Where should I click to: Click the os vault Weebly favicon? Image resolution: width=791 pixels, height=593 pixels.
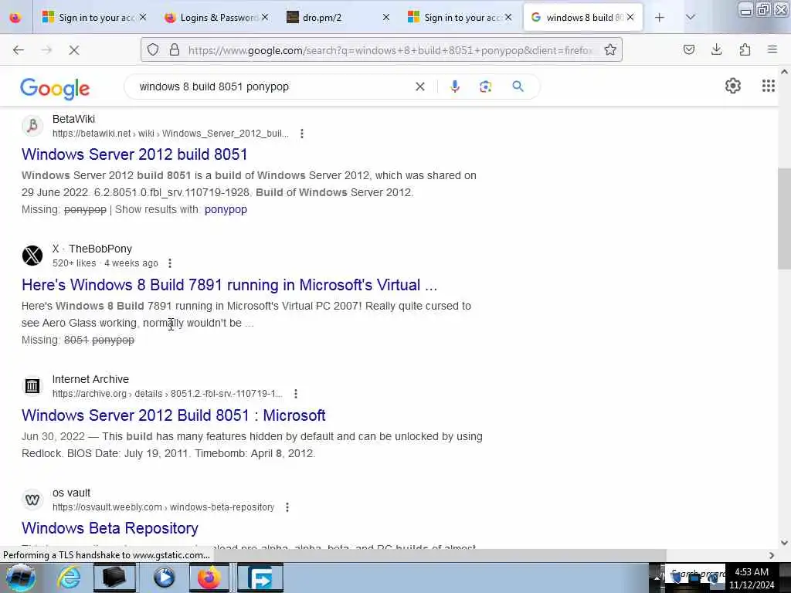coord(32,500)
